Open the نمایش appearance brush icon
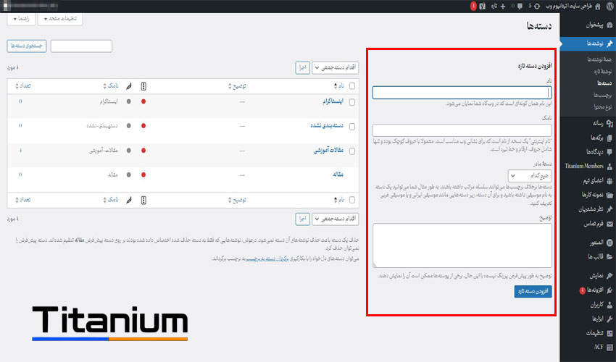Viewport: 616px width, 362px height. tap(609, 276)
